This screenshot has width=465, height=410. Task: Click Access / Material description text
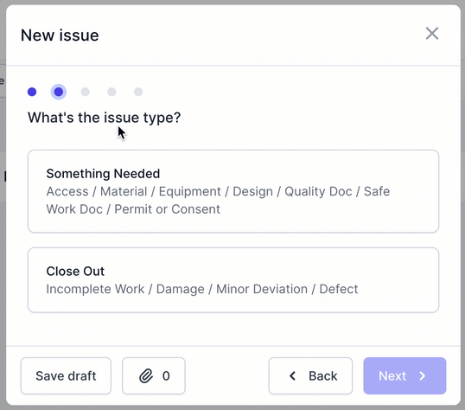pos(218,201)
